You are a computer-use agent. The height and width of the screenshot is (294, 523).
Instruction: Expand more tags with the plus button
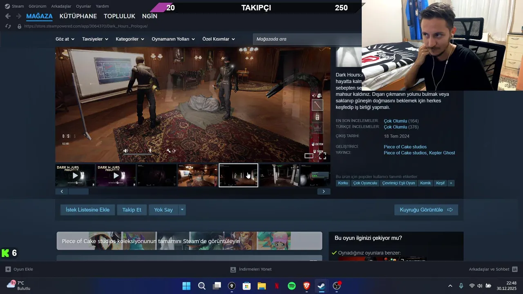click(451, 183)
